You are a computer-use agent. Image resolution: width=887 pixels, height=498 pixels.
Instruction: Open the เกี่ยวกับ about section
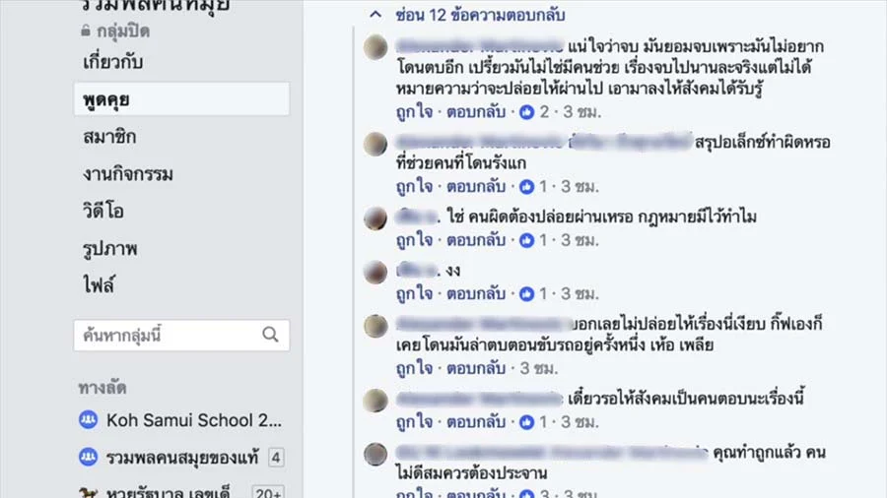click(112, 62)
